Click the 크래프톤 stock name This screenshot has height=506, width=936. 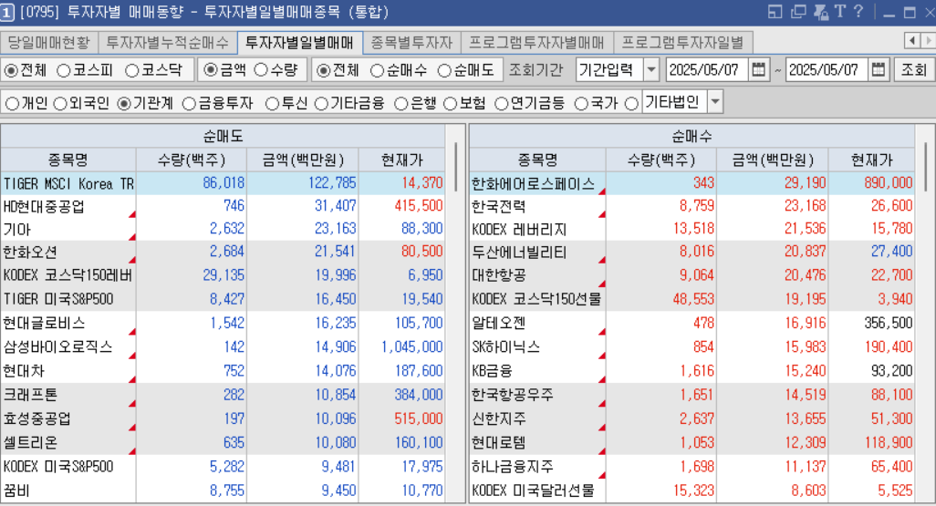[x=30, y=395]
